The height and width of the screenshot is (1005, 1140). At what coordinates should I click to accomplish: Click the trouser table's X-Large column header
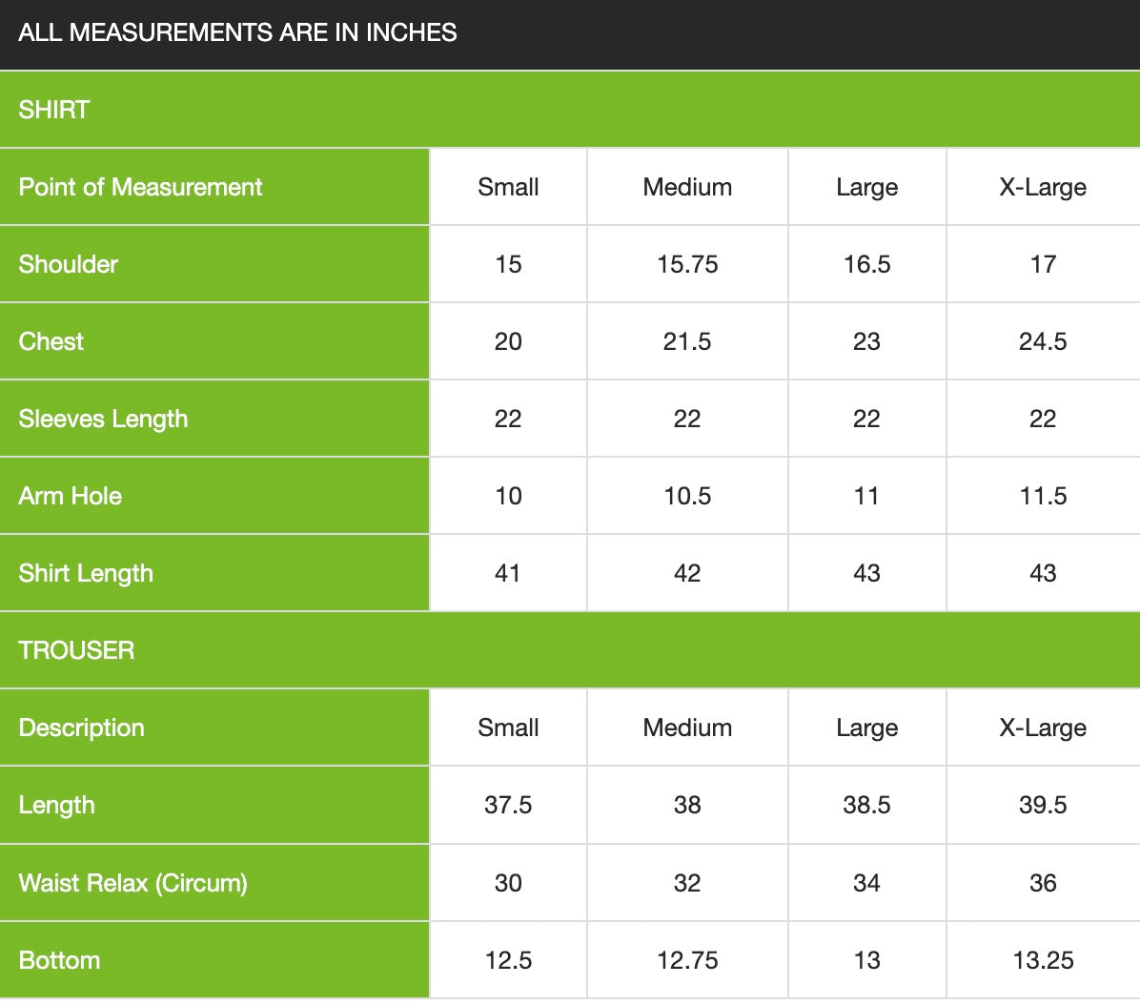click(x=1043, y=728)
